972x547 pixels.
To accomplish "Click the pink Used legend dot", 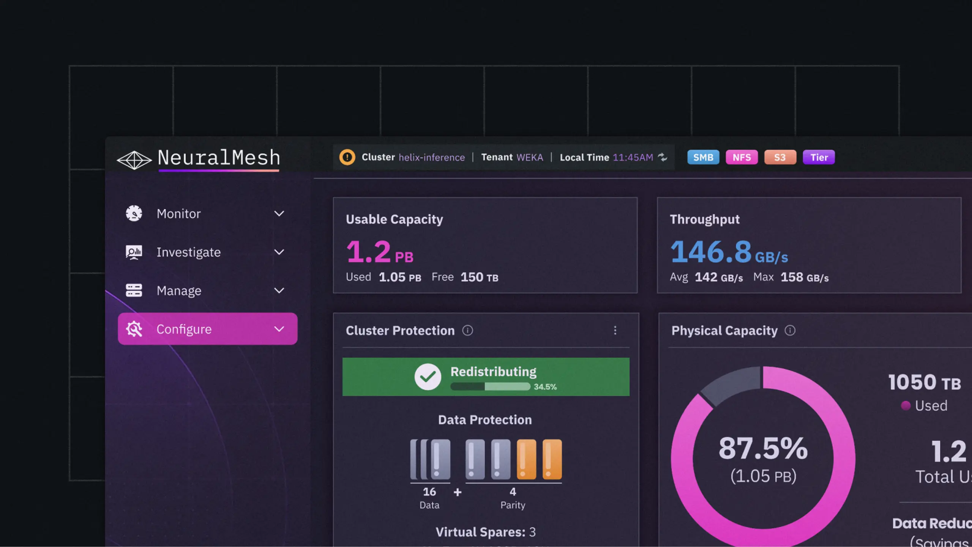I will tap(906, 406).
